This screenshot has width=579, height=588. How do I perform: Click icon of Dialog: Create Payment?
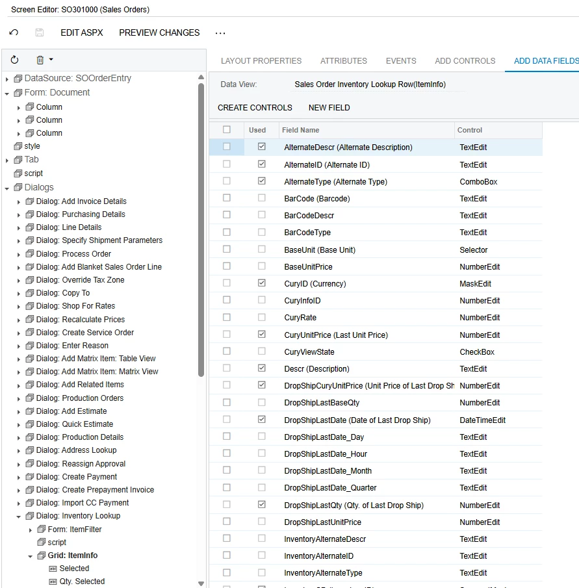30,477
